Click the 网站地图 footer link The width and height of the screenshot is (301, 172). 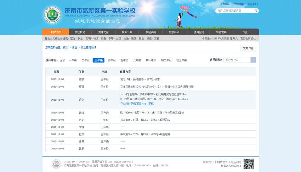(x=222, y=162)
